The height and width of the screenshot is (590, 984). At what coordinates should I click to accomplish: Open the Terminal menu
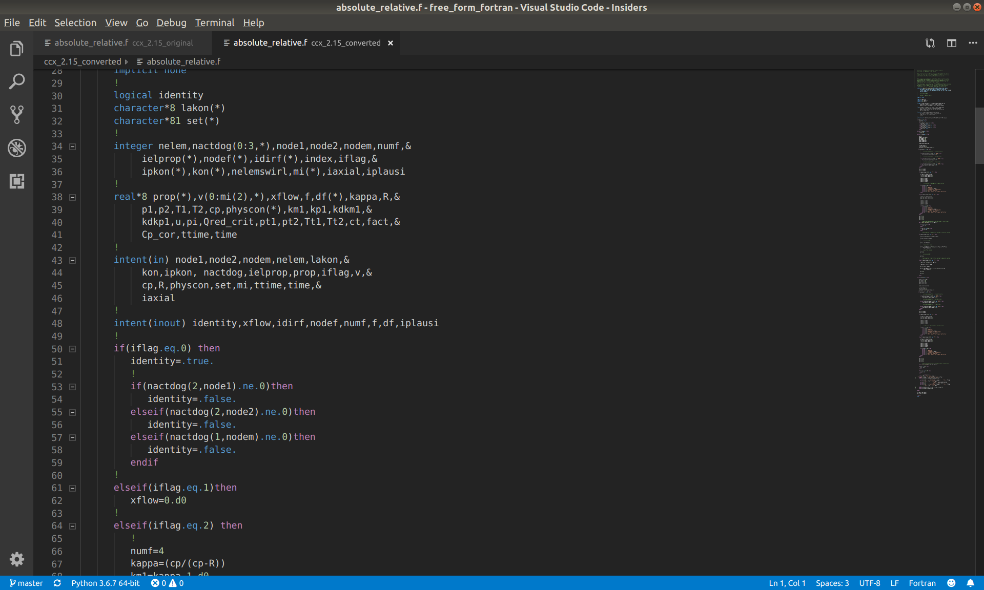[x=215, y=23]
